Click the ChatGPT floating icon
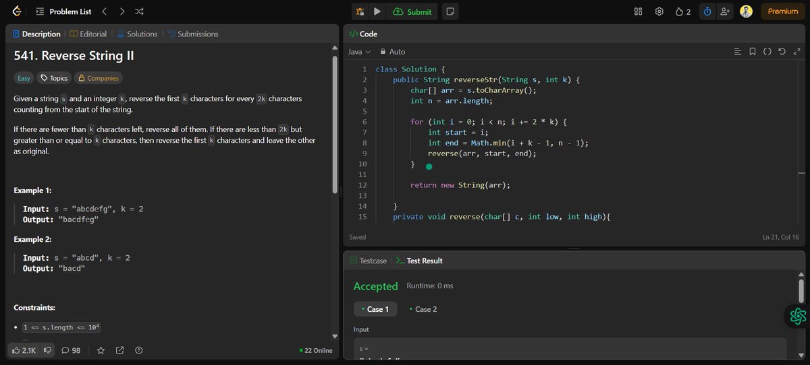This screenshot has height=365, width=810. tap(798, 315)
